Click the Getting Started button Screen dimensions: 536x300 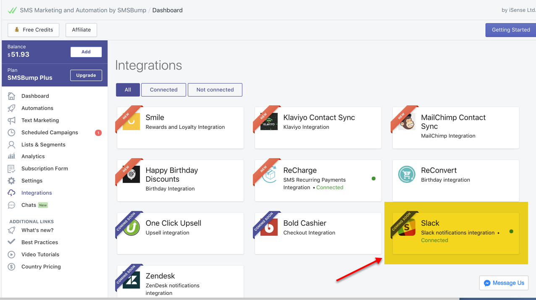[x=511, y=30]
